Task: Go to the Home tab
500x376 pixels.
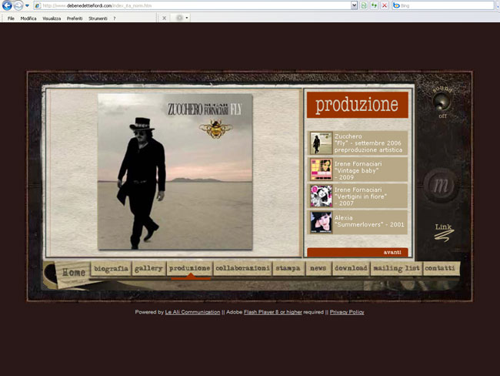Action: tap(74, 273)
